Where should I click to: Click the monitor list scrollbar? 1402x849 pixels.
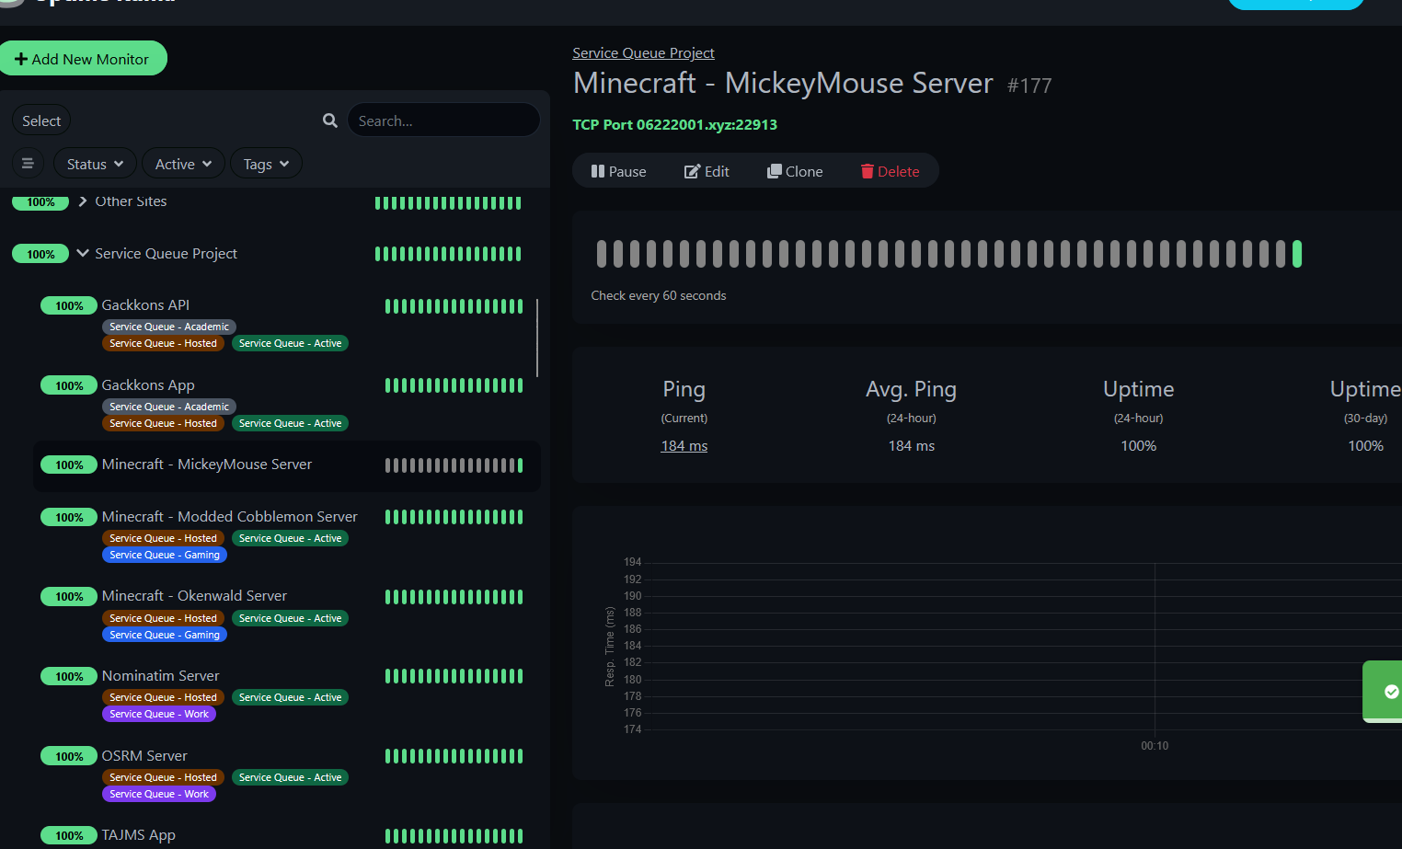click(537, 338)
